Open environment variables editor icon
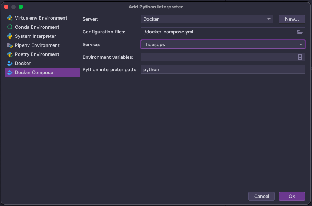 [x=300, y=57]
